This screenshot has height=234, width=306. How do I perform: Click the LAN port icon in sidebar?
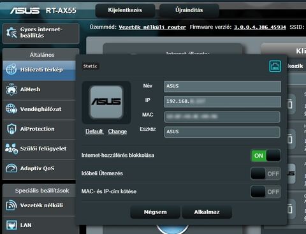click(x=11, y=225)
